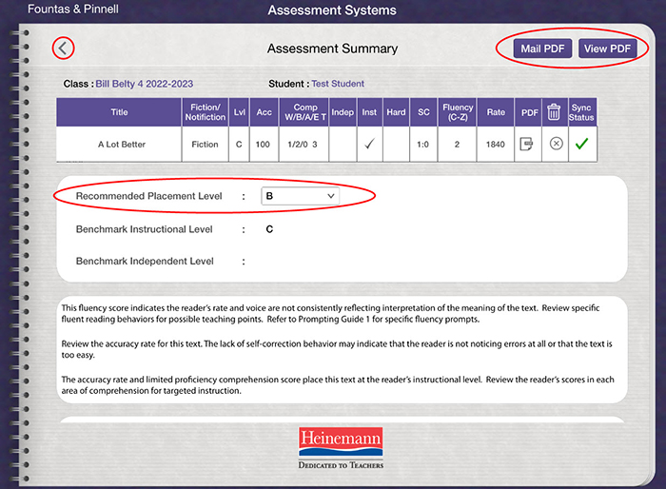Screen dimensions: 666x489
Task: Click the Heinemann logo at the bottom
Action: pyautogui.click(x=342, y=443)
